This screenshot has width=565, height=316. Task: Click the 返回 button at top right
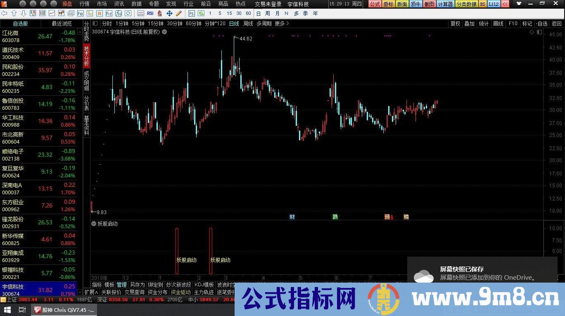pos(556,24)
